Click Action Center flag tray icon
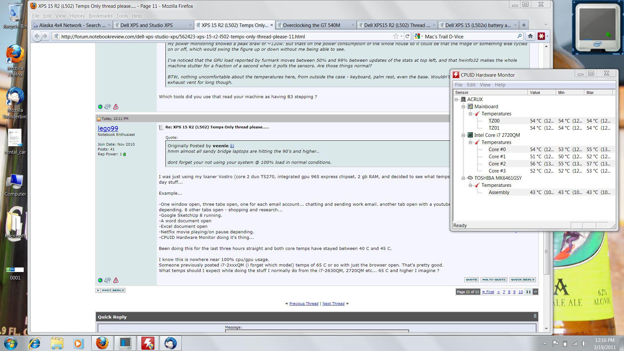Screen dimensions: 624x351 point(555,343)
